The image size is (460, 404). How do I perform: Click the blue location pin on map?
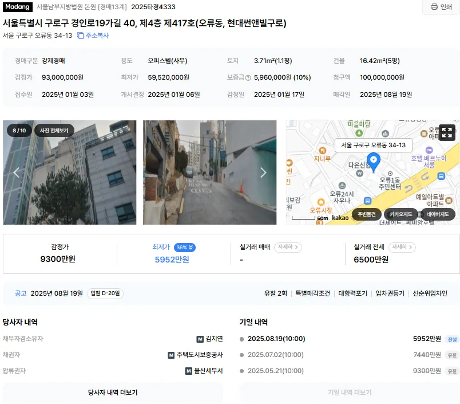tap(374, 162)
